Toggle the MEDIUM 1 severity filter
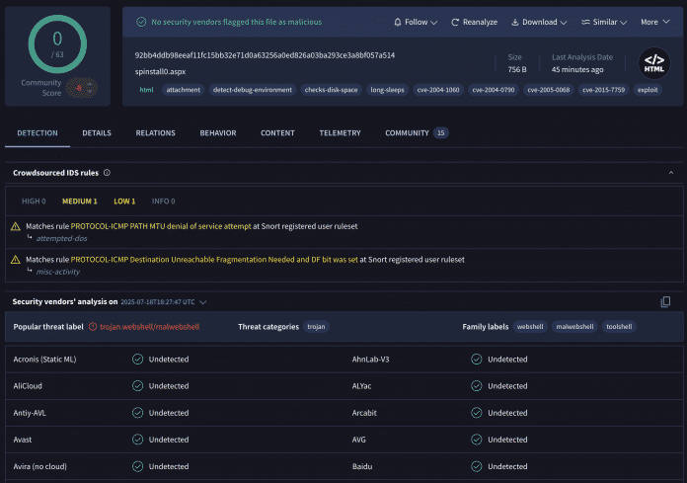This screenshot has width=687, height=483. (81, 201)
